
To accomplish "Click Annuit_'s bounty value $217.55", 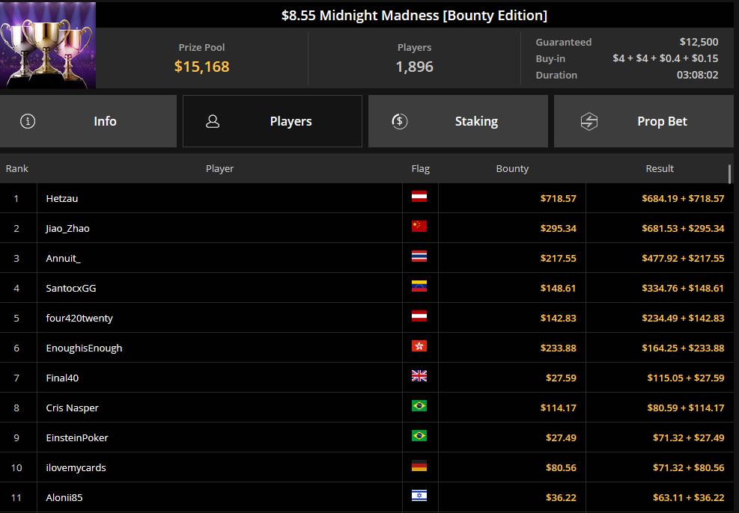I will point(558,259).
